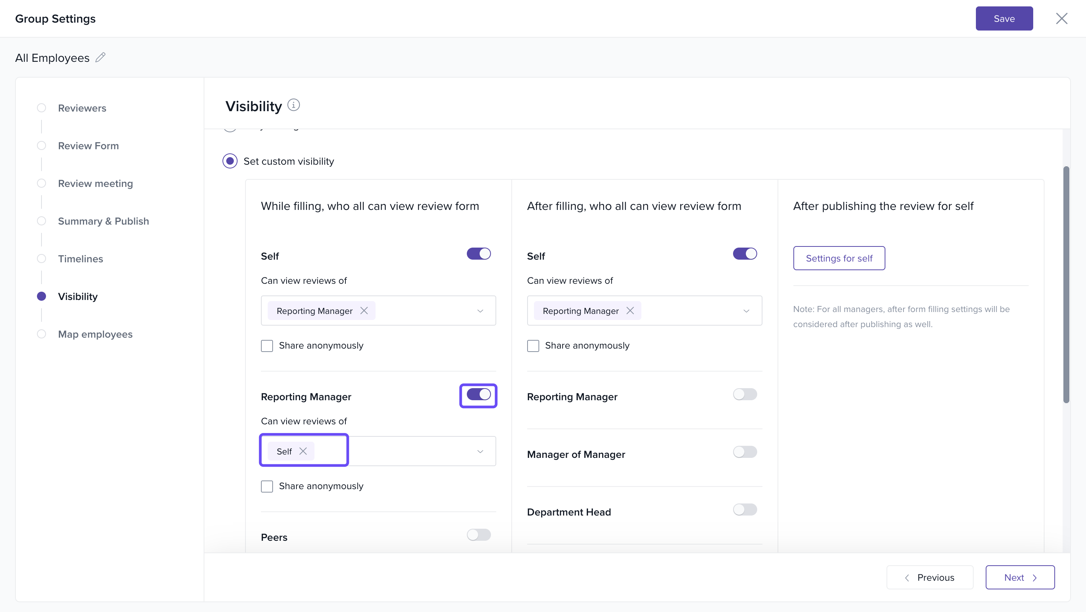Open the Summary & Publish step
1086x612 pixels.
pos(103,221)
